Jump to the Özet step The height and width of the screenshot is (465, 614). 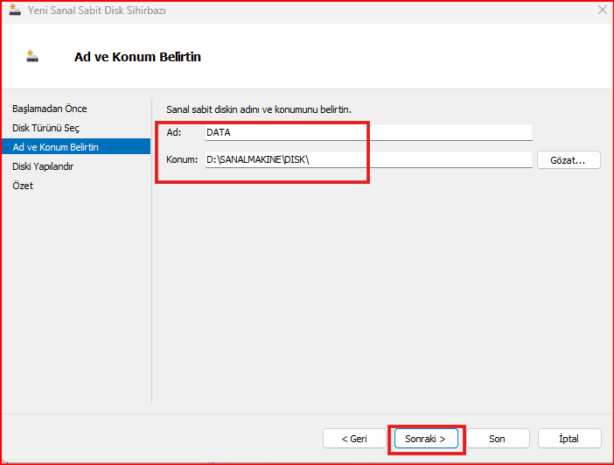pyautogui.click(x=23, y=186)
